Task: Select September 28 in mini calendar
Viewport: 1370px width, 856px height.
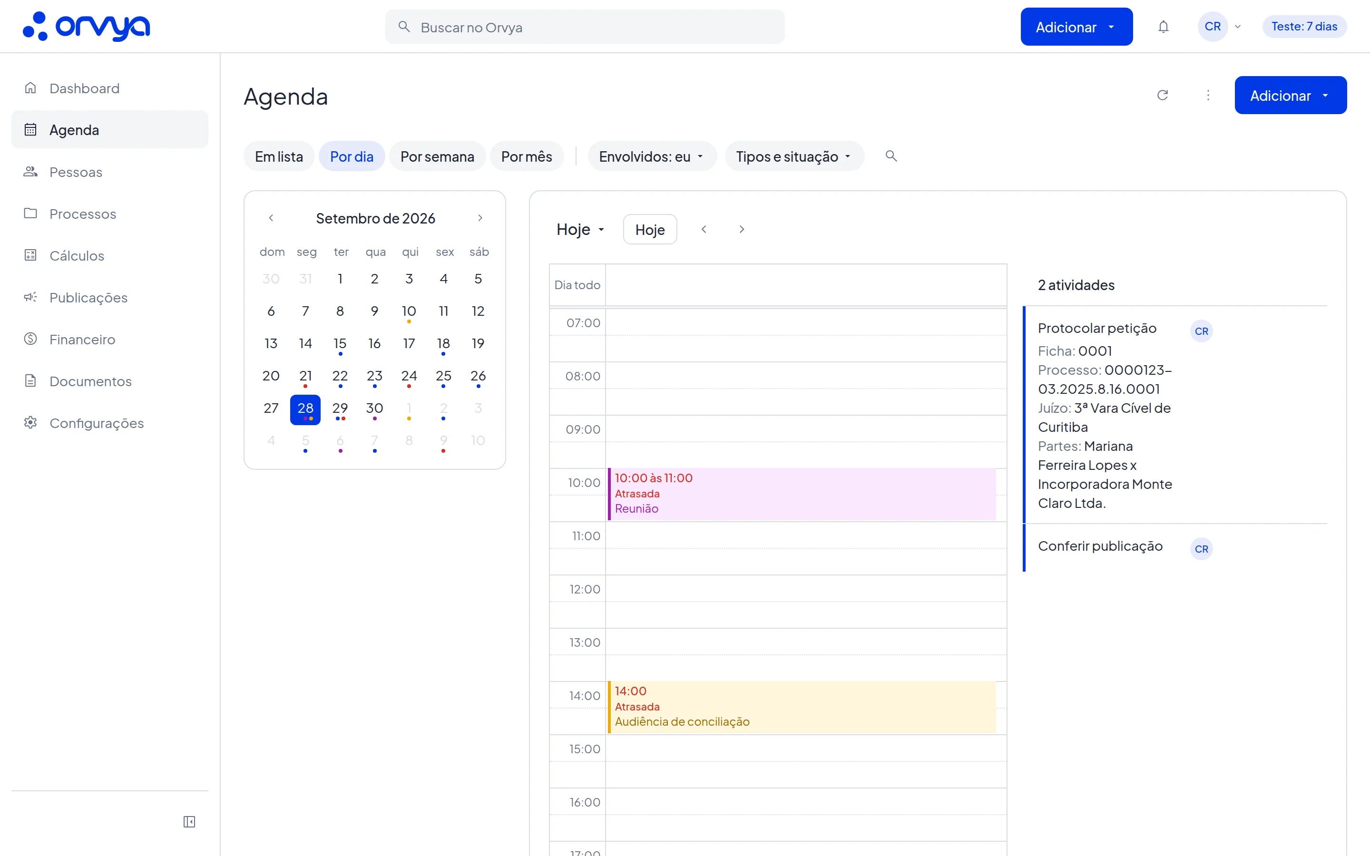Action: click(305, 409)
